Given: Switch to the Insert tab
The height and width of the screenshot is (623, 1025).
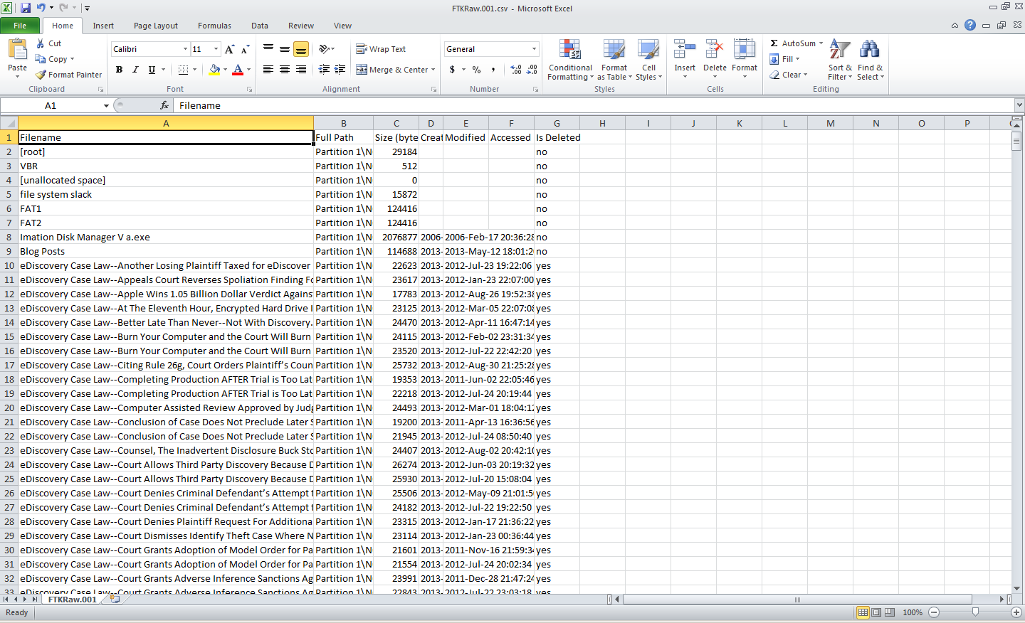Looking at the screenshot, I should point(103,26).
